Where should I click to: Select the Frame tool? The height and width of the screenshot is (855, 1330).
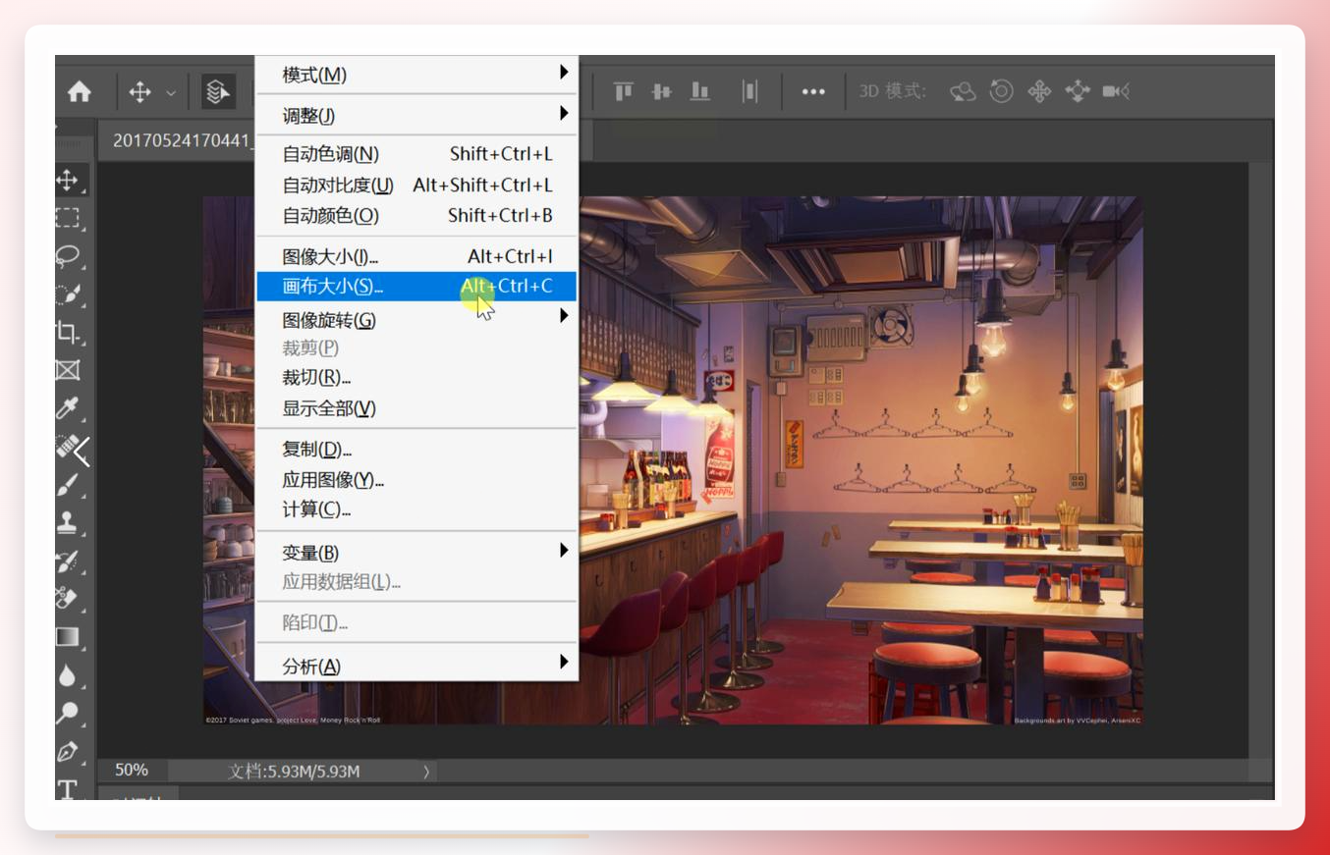coord(67,370)
